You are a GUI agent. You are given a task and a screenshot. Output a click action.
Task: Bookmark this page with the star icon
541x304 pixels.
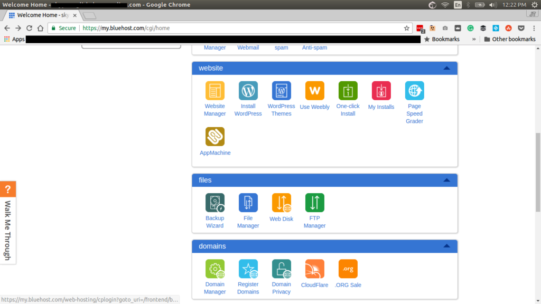point(406,28)
